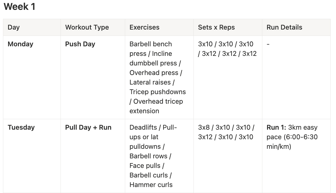Viewport: 336px width, 193px height.
Task: Click the Monday cell
Action: click(x=20, y=44)
